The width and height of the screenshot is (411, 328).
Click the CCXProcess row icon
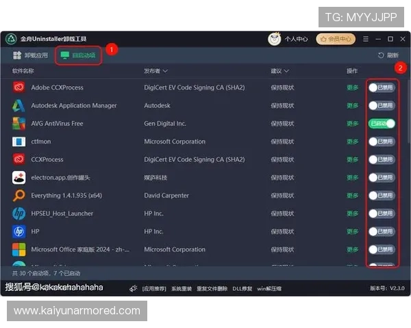click(19, 159)
